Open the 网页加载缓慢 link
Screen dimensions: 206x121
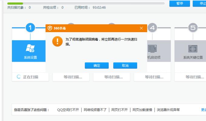(x=142, y=110)
